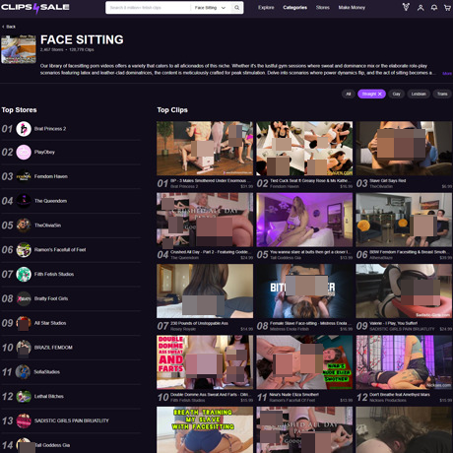Open the Bratty Foot Girls link
Viewport: 453px width, 453px height.
(51, 298)
